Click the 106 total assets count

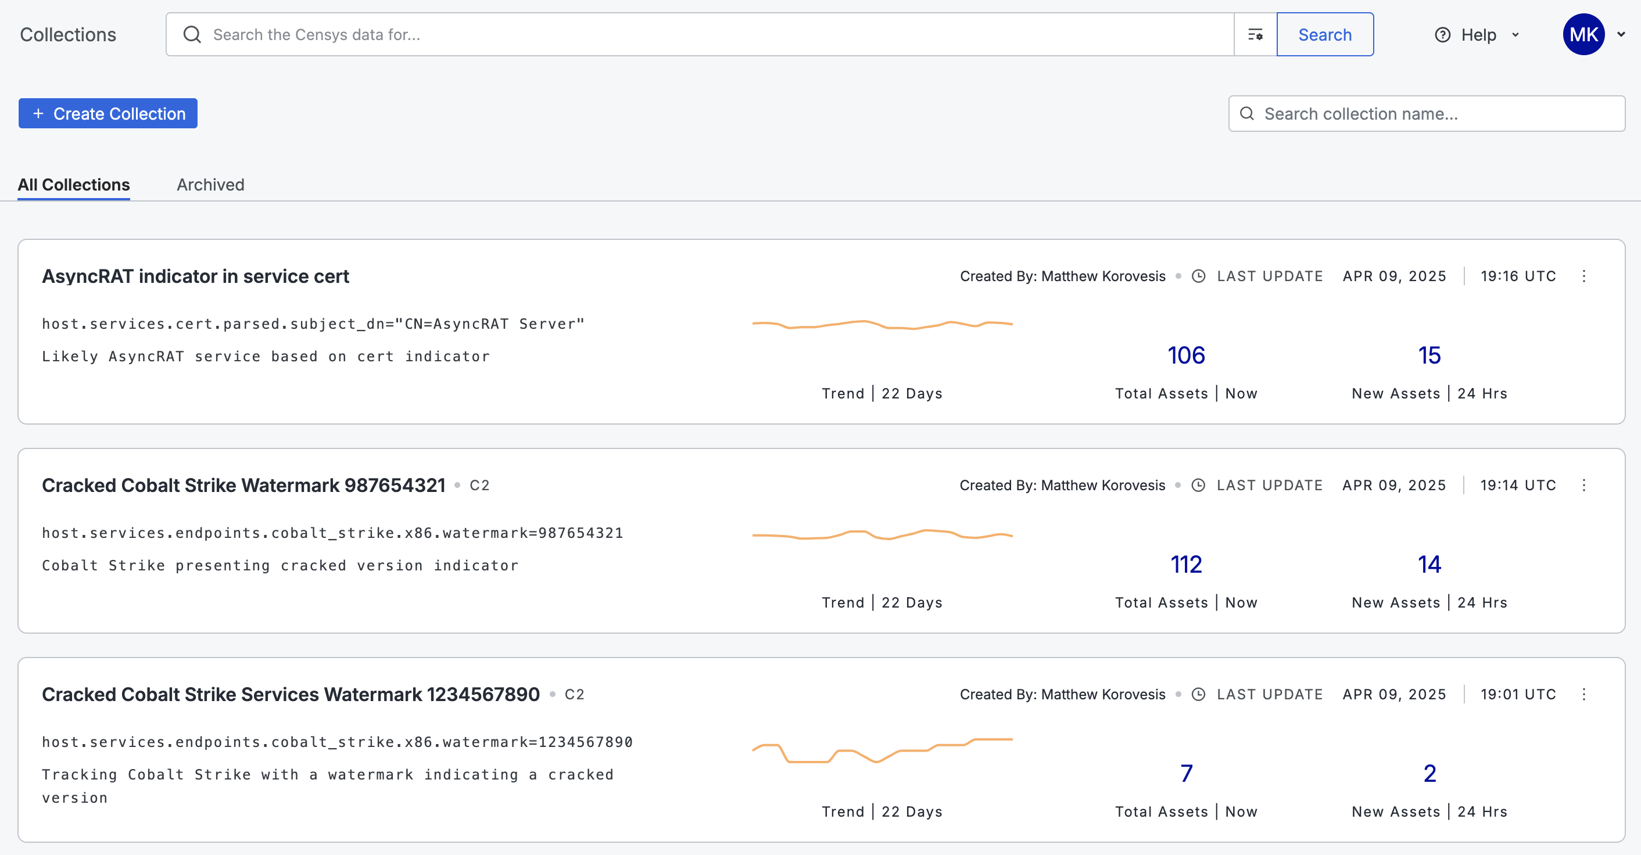point(1185,355)
